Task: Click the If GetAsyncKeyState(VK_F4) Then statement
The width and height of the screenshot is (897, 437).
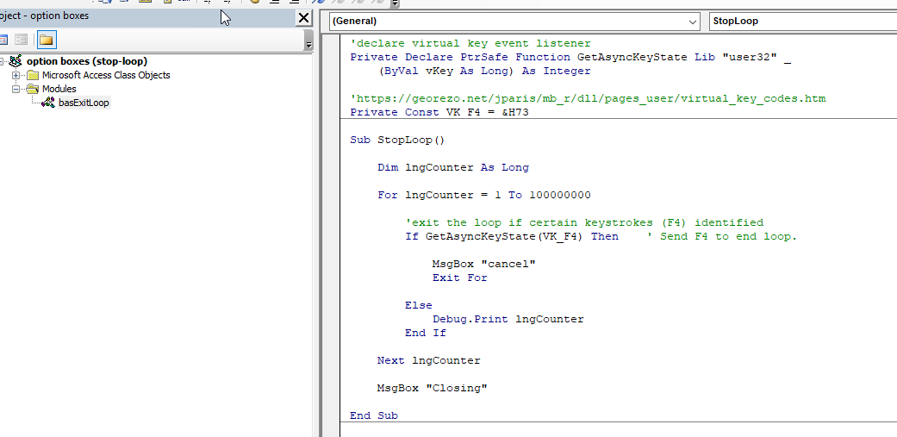Action: tap(512, 236)
